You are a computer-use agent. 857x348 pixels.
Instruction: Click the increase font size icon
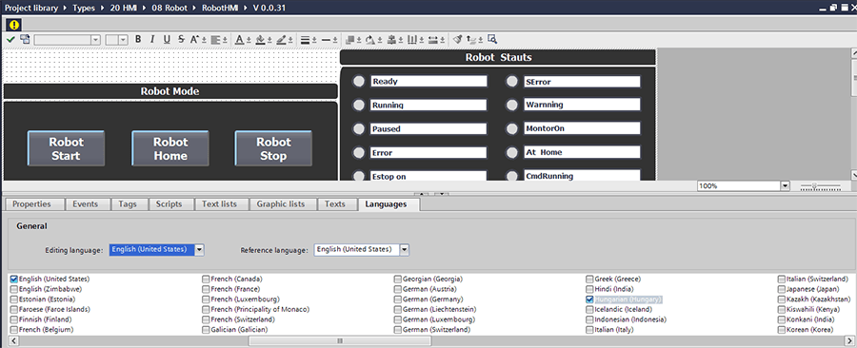(x=194, y=39)
